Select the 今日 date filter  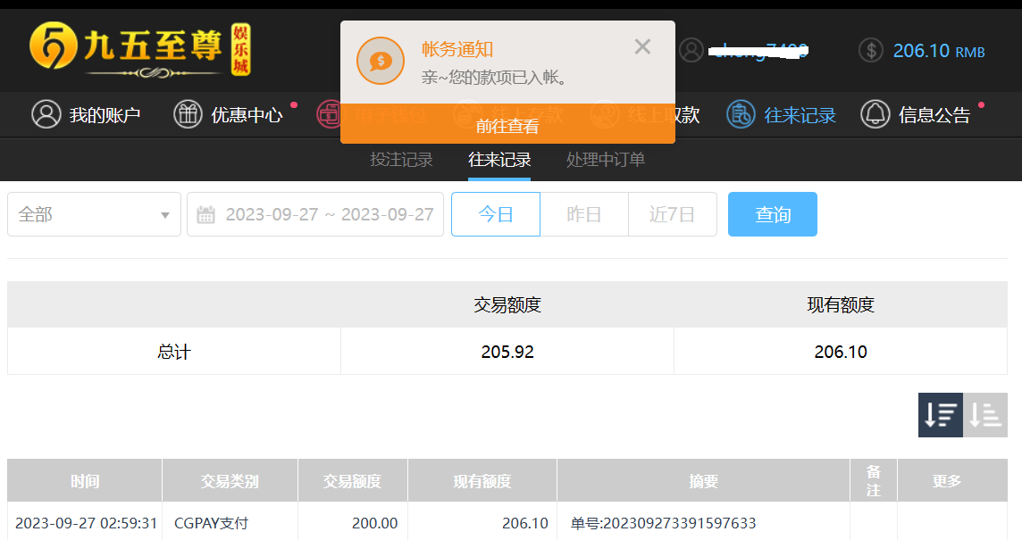[495, 214]
